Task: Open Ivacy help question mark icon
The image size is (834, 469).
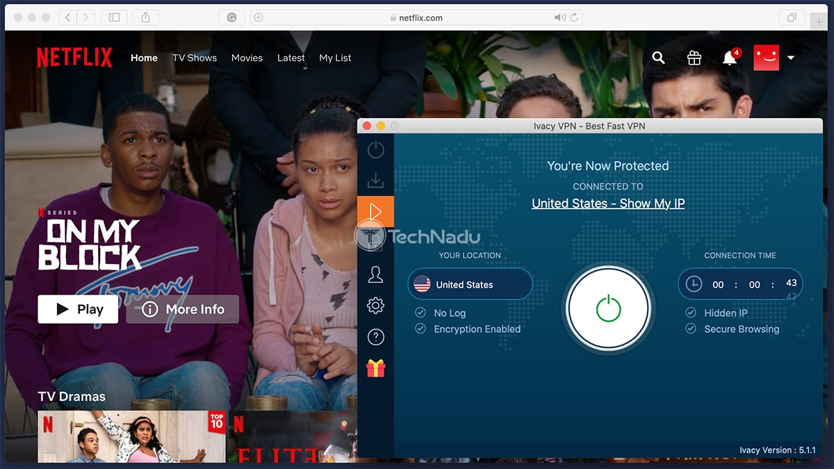Action: pos(375,337)
